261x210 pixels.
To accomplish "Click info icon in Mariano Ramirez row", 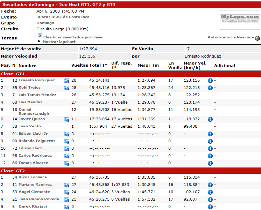I will pos(210,185).
